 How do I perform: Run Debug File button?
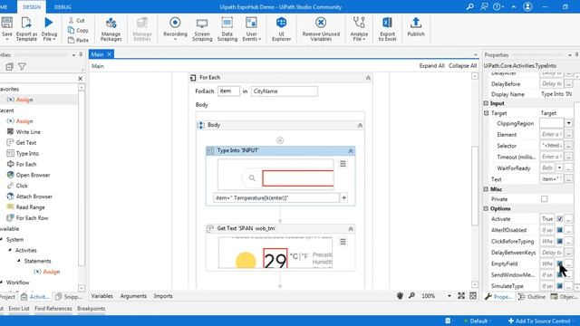point(49,29)
